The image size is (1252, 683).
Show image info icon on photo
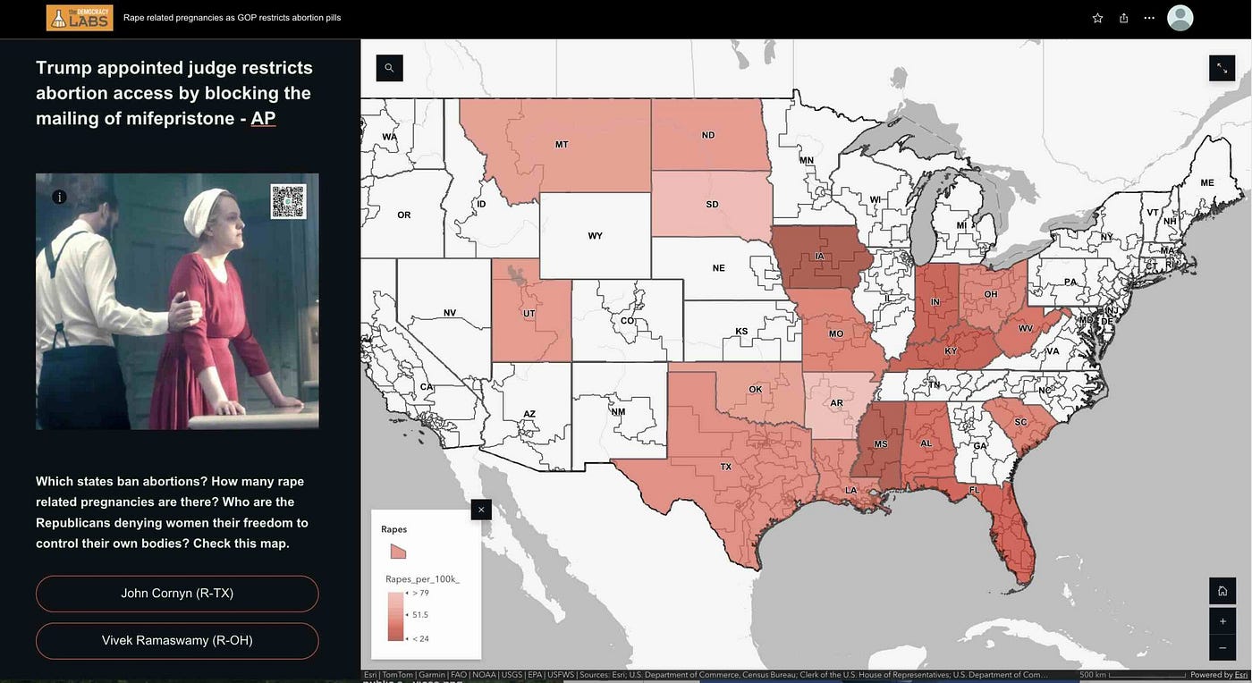pyautogui.click(x=59, y=197)
